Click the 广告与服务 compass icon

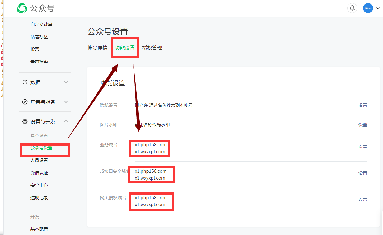[25, 102]
